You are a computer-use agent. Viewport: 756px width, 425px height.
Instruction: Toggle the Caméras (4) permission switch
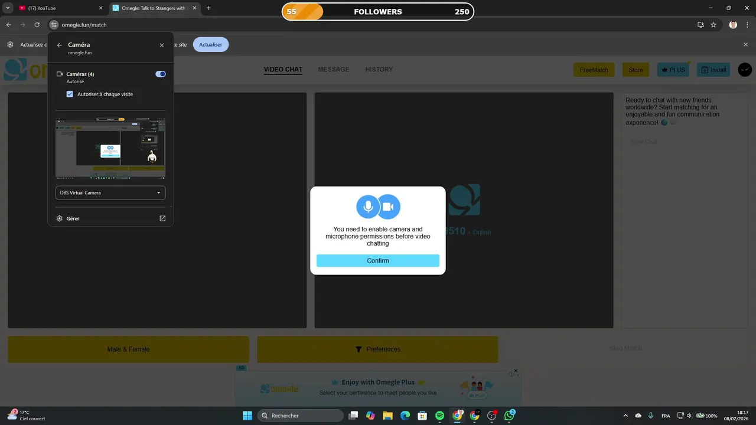coord(161,74)
